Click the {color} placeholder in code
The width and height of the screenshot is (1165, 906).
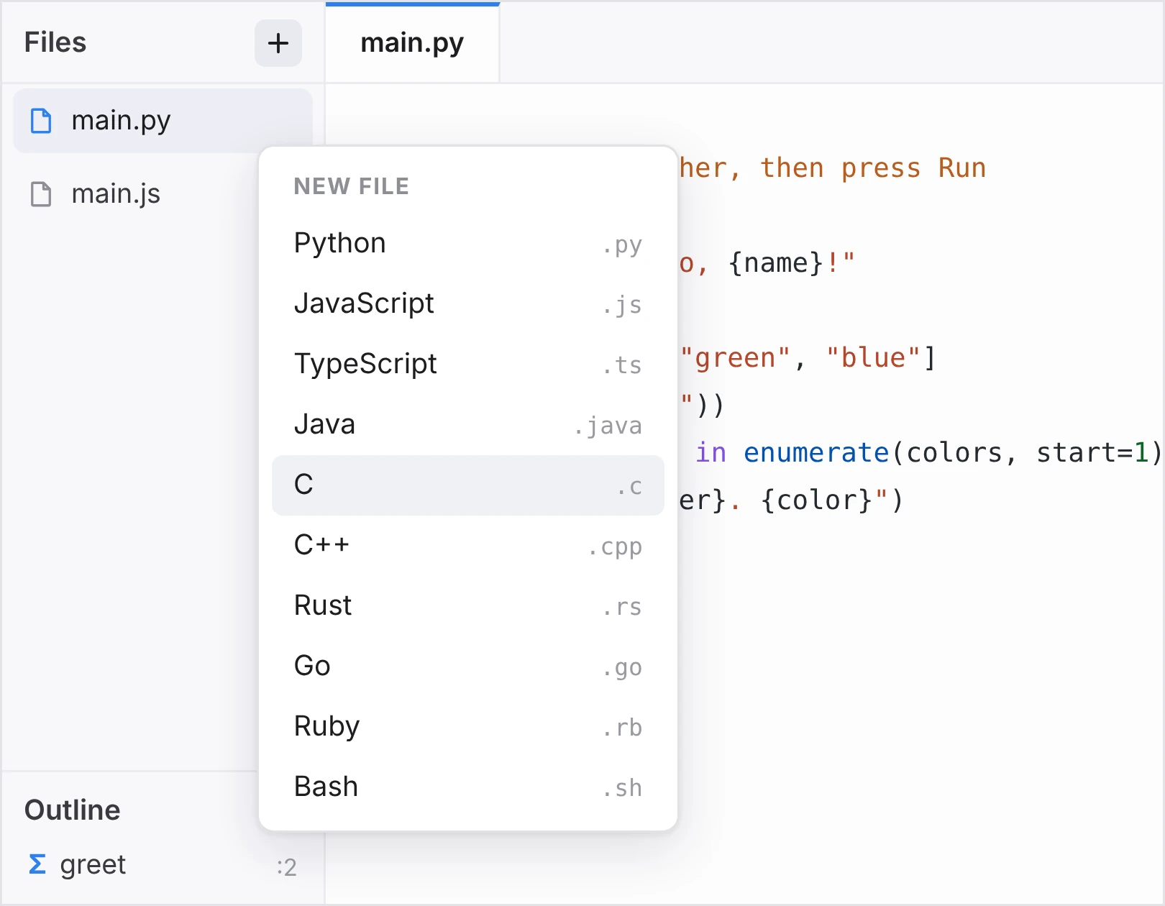click(x=816, y=500)
